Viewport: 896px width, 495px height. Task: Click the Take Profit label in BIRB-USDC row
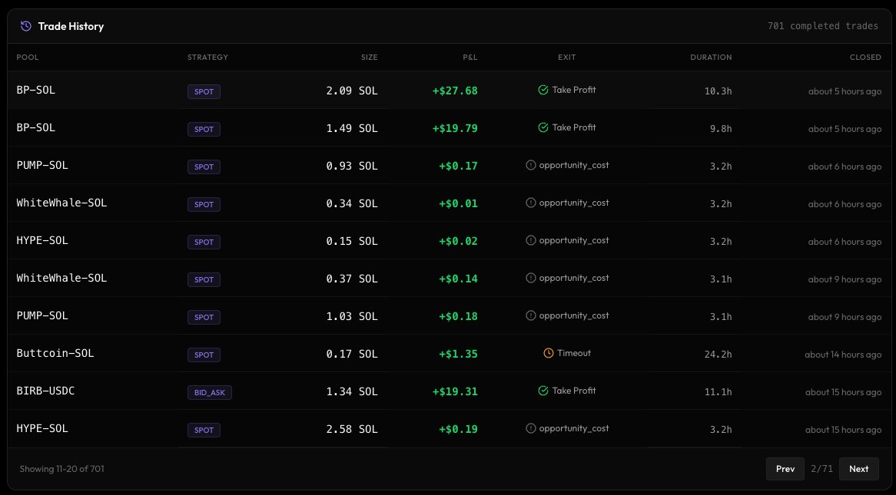[574, 391]
